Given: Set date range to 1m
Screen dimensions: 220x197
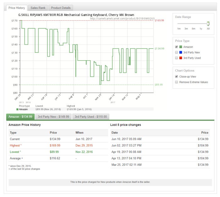Looking at the screenshot, I should pos(179,29).
